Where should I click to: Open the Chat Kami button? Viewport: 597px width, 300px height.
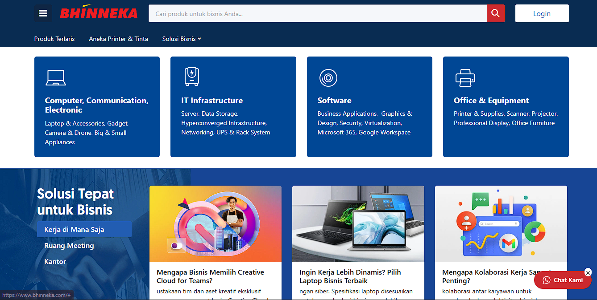pyautogui.click(x=563, y=280)
